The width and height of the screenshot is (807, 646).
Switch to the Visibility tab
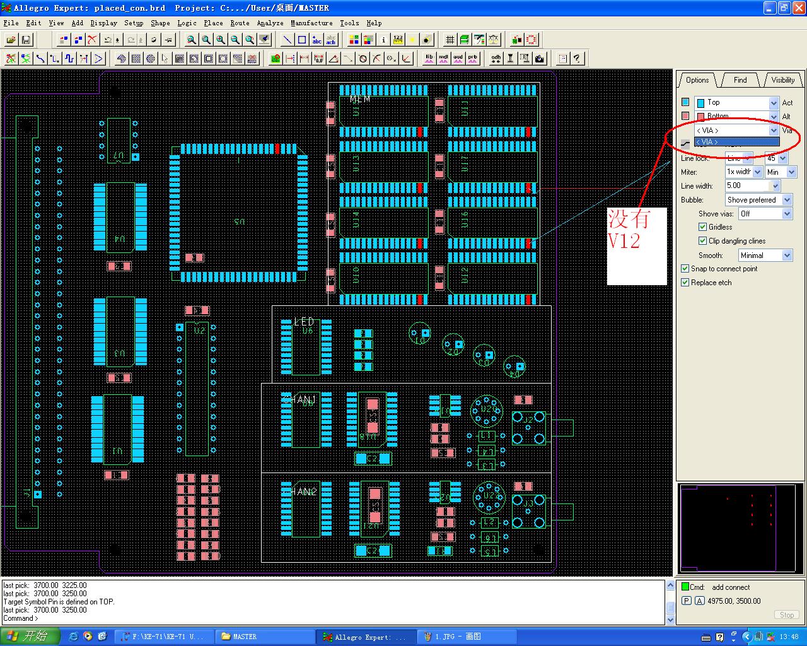click(783, 80)
